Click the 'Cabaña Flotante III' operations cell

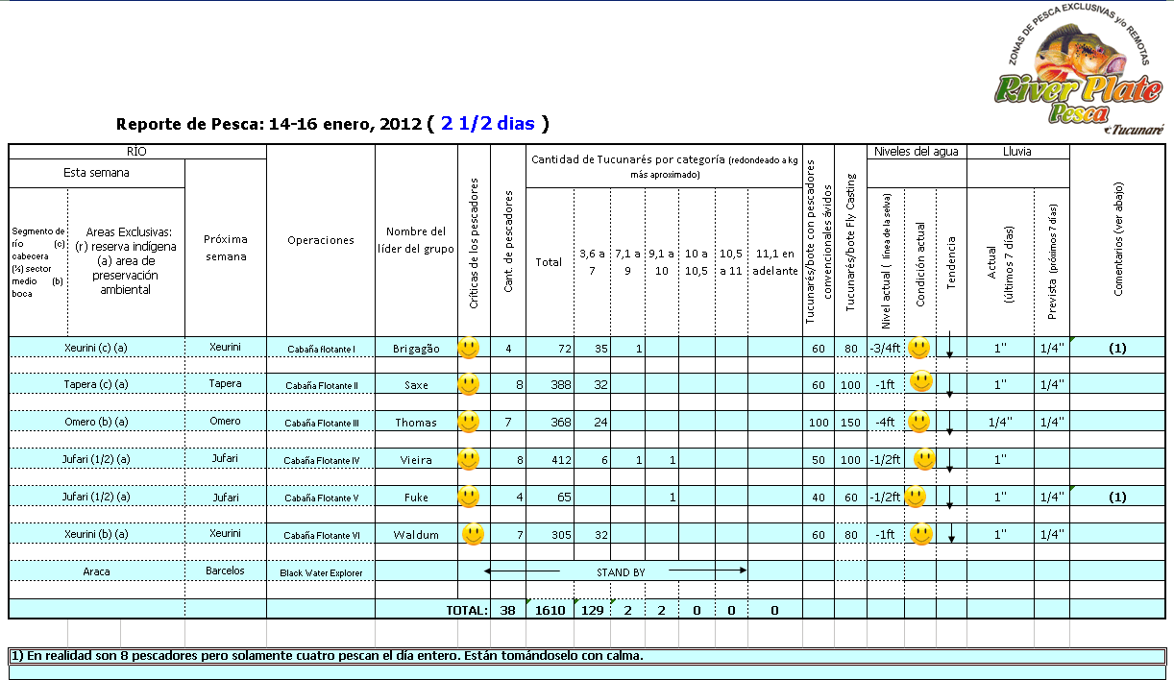321,423
